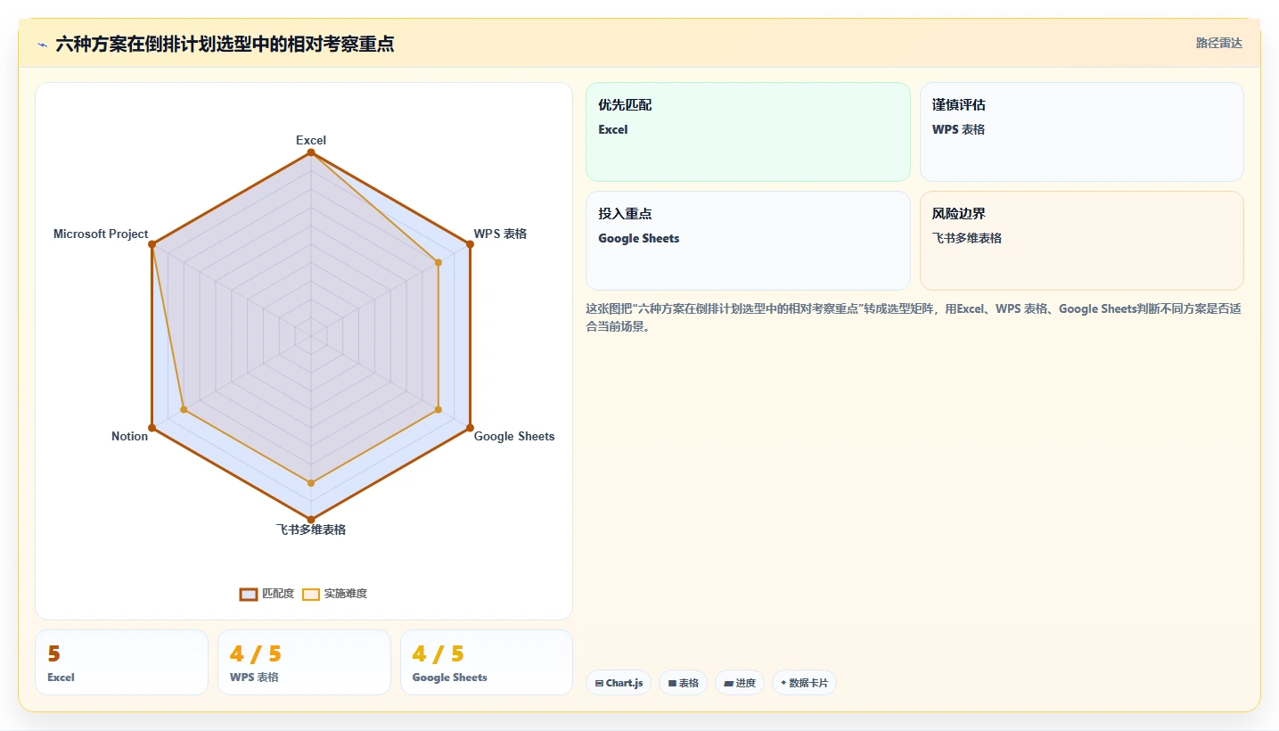Click the WPS 表格 axis label on the radar
The height and width of the screenshot is (731, 1279).
(x=500, y=234)
